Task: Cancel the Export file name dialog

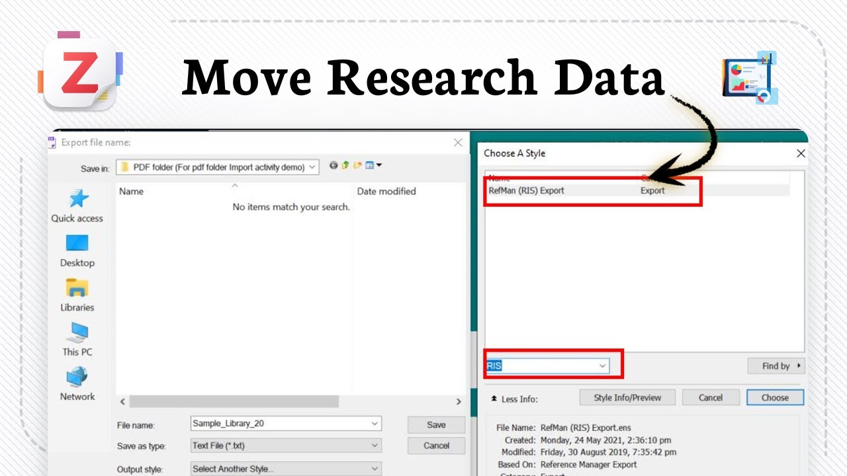Action: [x=436, y=446]
